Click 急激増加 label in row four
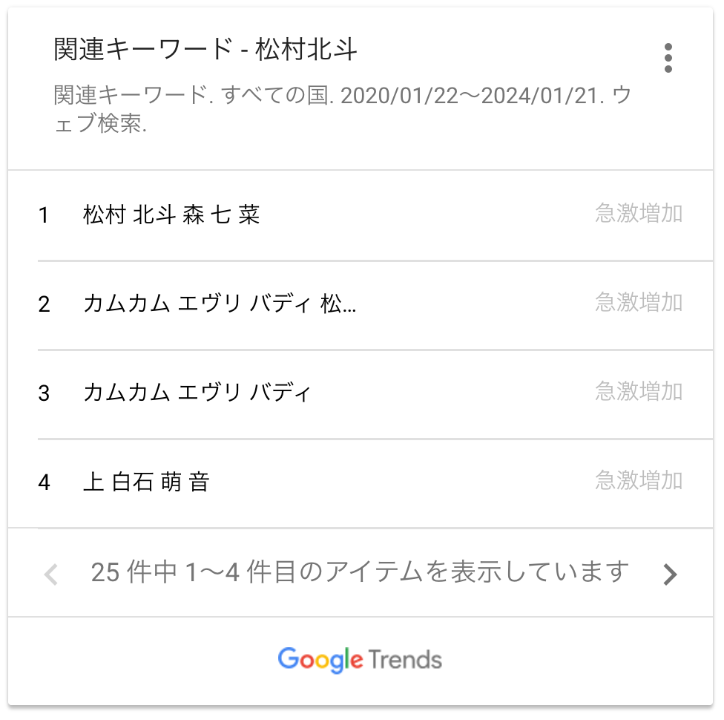The image size is (724, 720). pyautogui.click(x=639, y=480)
